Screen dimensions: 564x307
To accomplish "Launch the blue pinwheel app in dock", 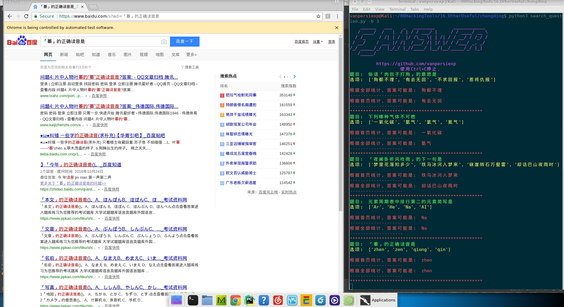I will point(321,300).
